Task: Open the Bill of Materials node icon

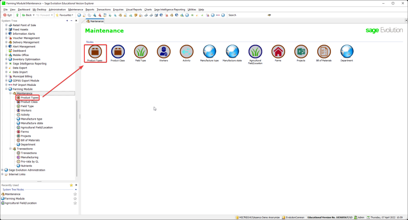Action: point(324,51)
